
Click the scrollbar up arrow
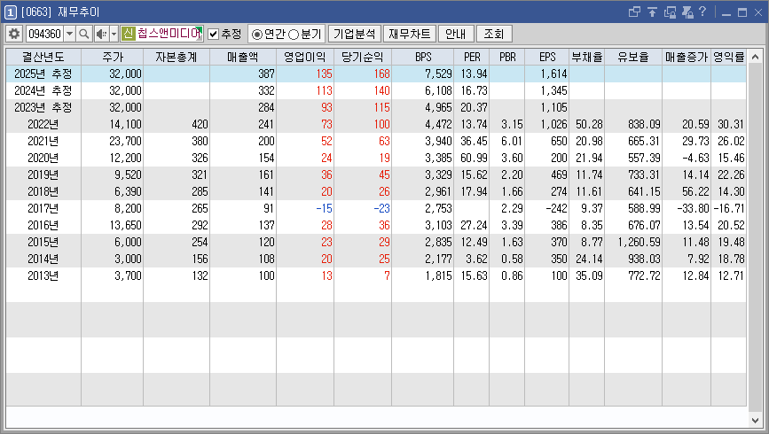[755, 57]
